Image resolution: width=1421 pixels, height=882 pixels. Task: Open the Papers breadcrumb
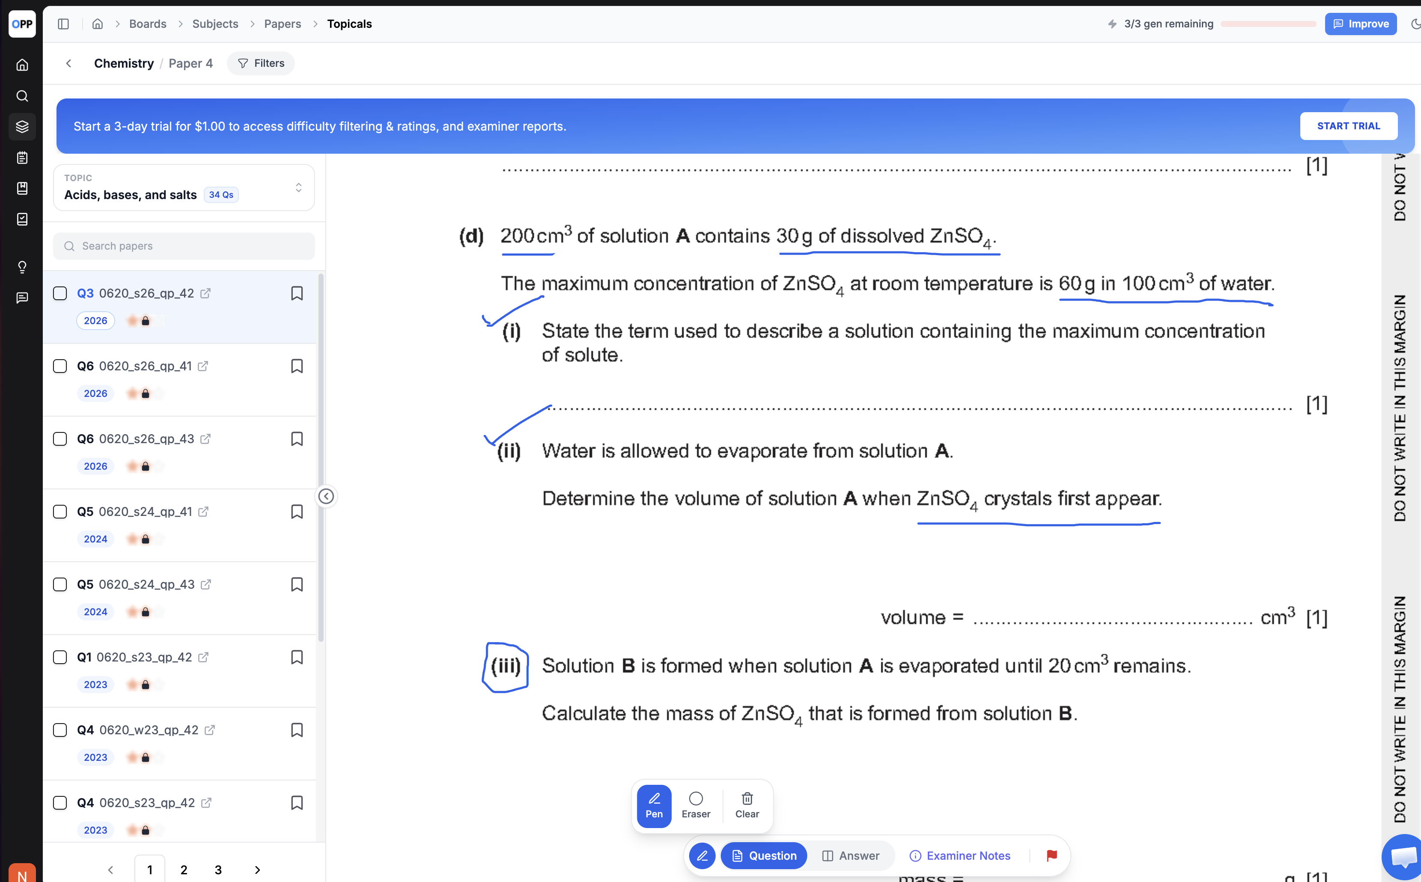pos(282,24)
